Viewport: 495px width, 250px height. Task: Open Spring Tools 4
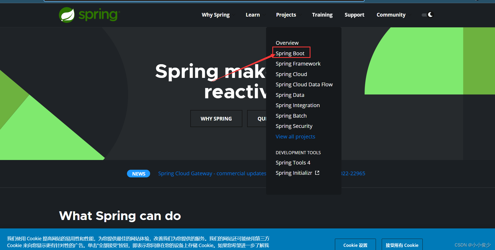[x=293, y=163]
